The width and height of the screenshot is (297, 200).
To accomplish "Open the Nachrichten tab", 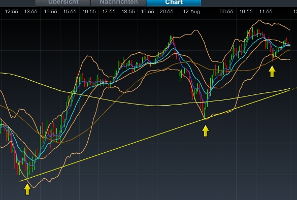I will [x=119, y=3].
